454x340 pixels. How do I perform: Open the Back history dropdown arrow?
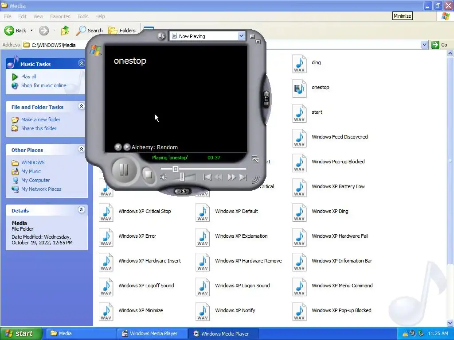pos(31,31)
